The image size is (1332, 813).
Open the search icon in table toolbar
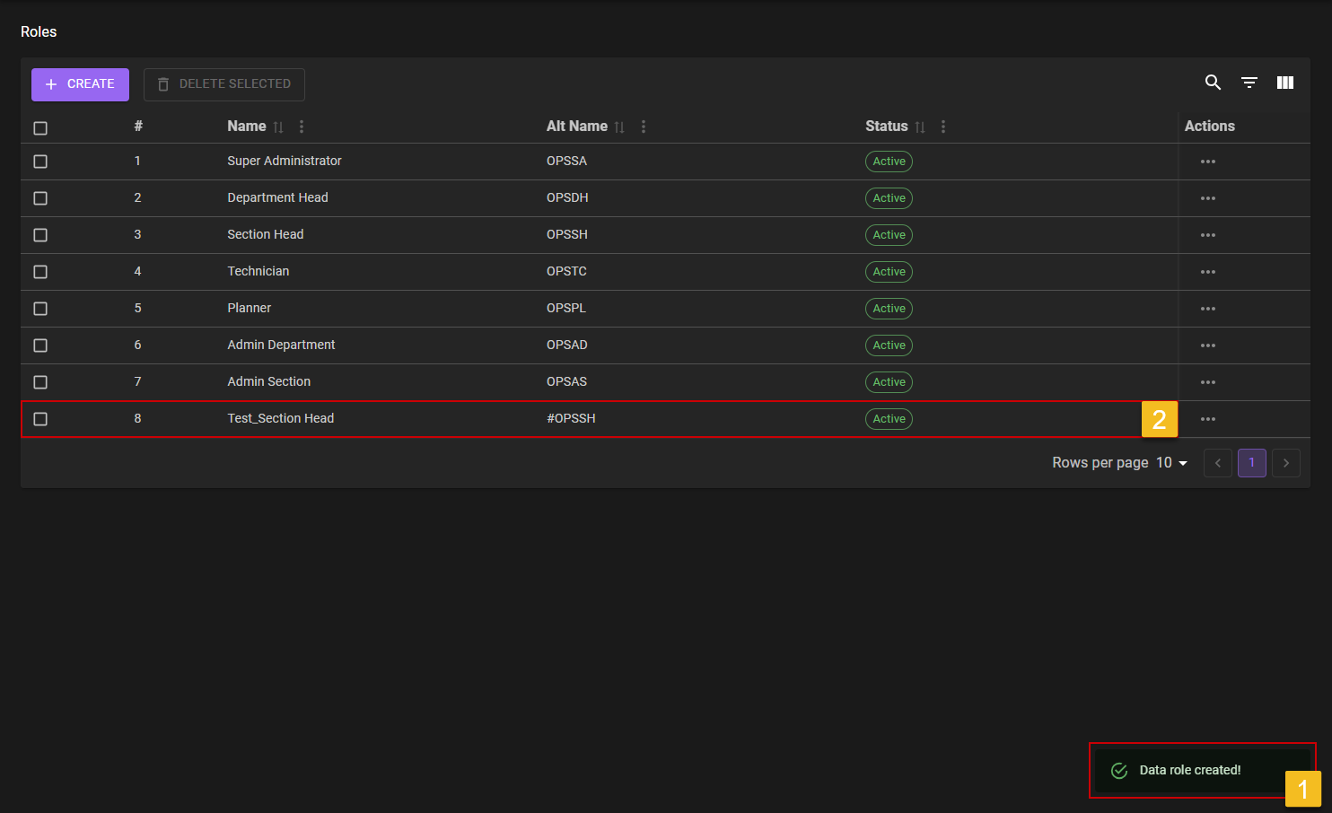[1213, 83]
